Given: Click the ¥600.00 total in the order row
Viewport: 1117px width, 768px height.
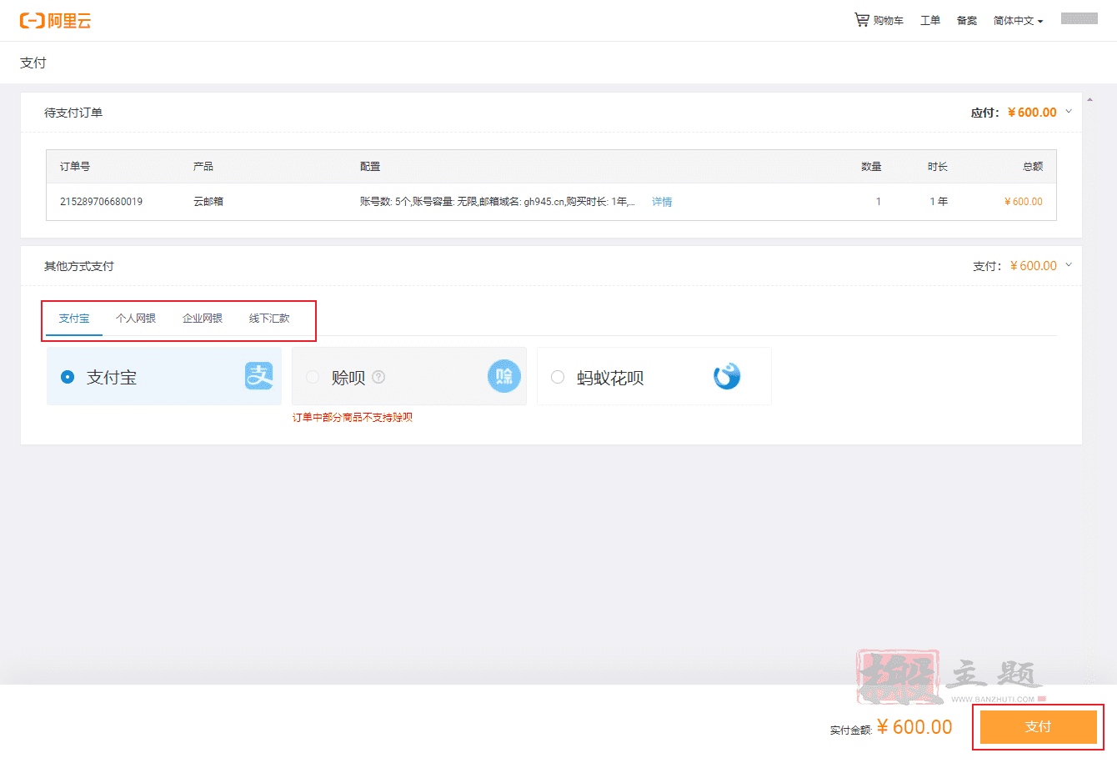Looking at the screenshot, I should click(1024, 202).
